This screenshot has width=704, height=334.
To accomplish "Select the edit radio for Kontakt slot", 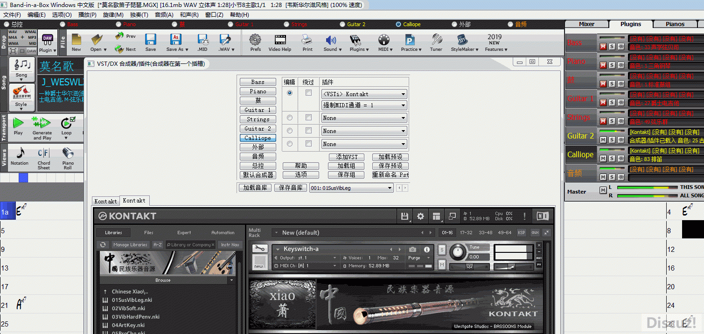I will [290, 93].
